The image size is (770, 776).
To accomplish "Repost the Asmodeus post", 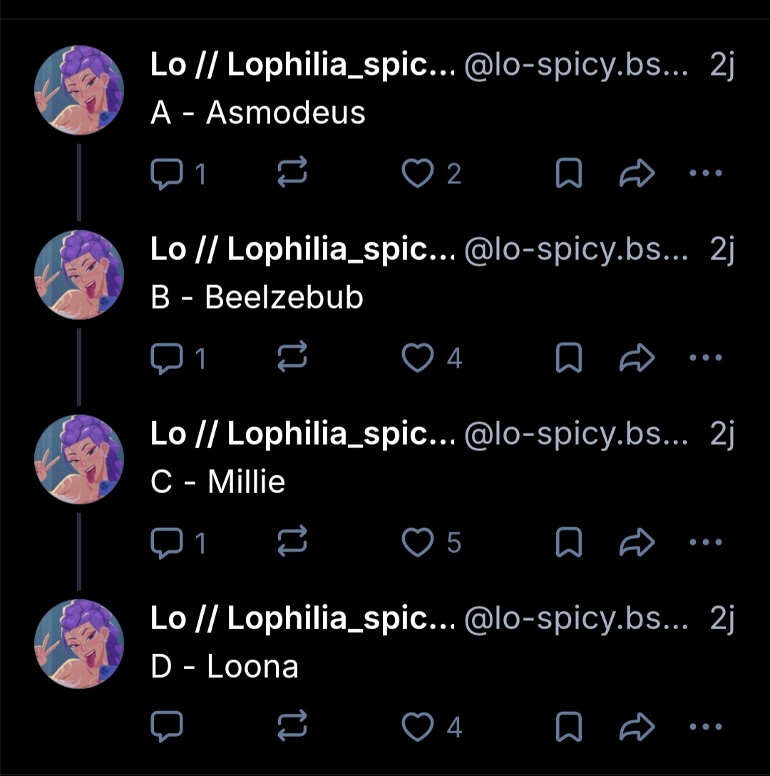I will click(x=292, y=173).
